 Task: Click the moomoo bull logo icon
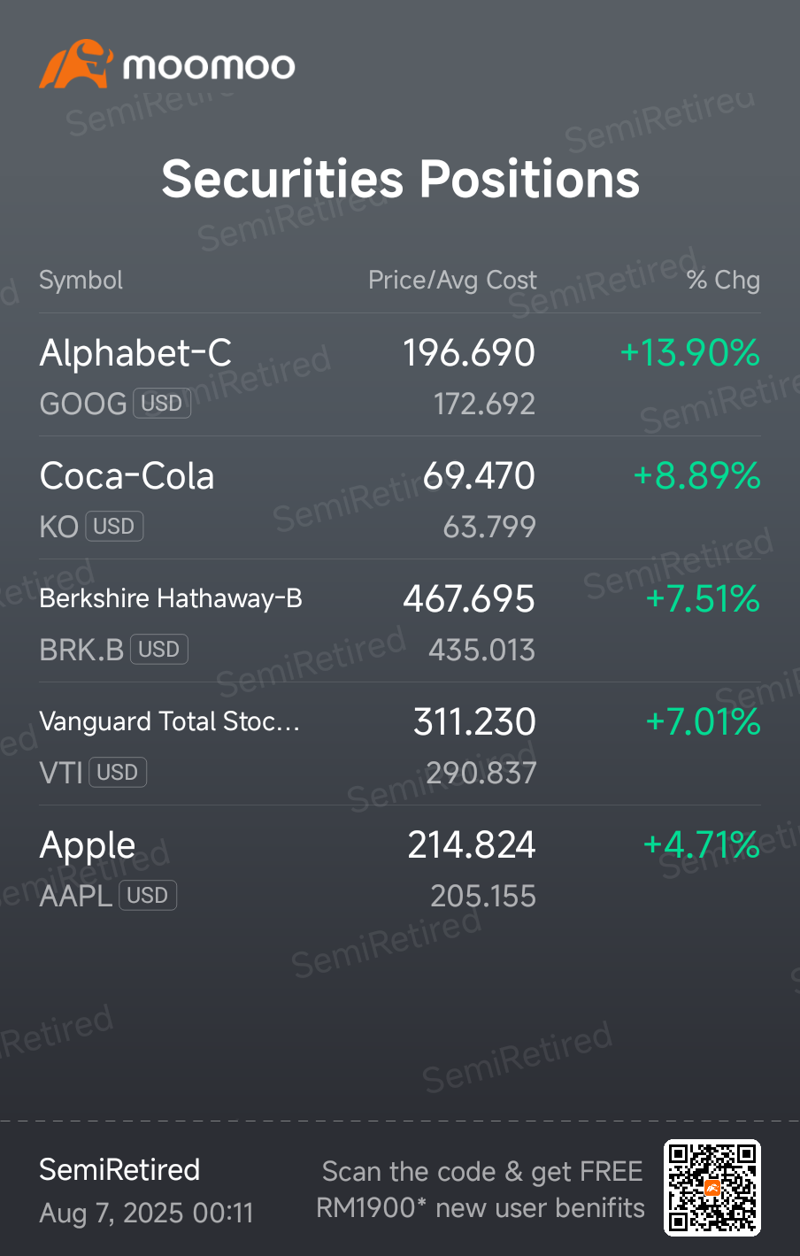click(x=76, y=64)
